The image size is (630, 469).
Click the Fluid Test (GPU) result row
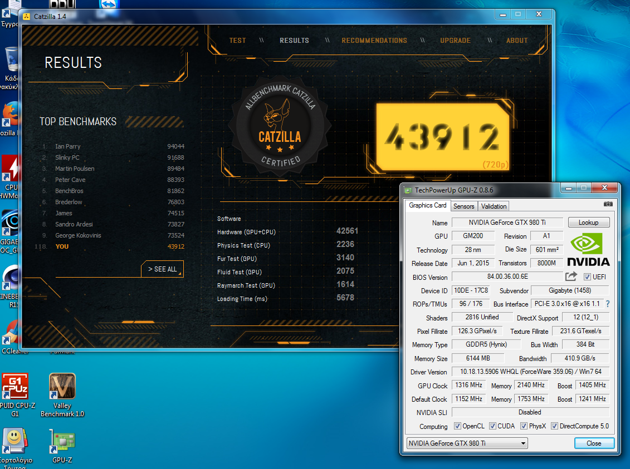click(x=286, y=271)
